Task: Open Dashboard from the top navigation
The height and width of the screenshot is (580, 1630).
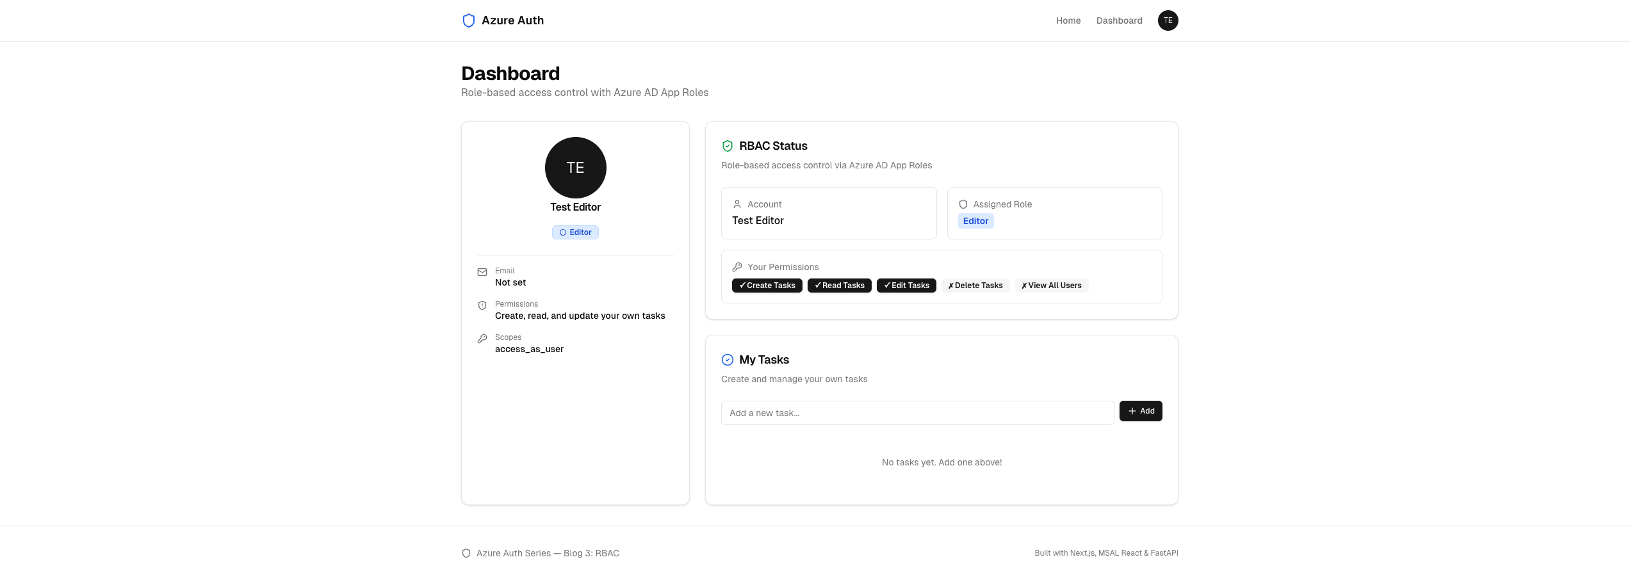Action: click(x=1119, y=20)
